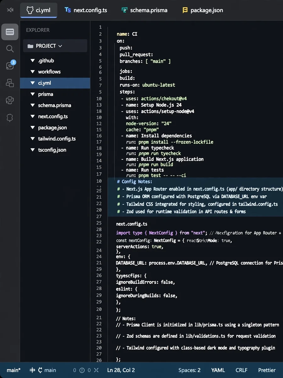Click the stacked-windows icon in the activity bar
283x378 pixels.
coord(10,83)
